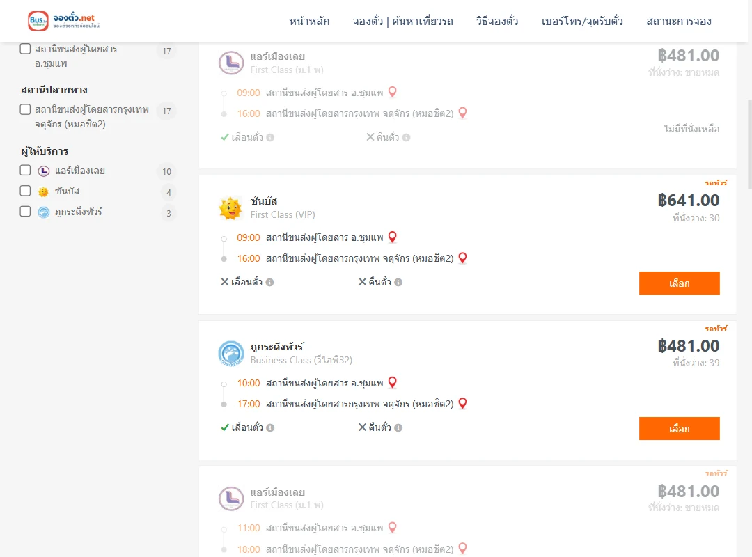
Task: Open เบอร์โทร/จุดรับตั๋ว menu item
Action: [x=582, y=21]
